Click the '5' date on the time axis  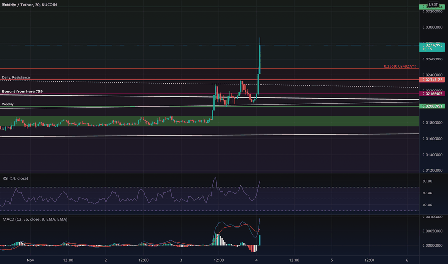click(332, 260)
